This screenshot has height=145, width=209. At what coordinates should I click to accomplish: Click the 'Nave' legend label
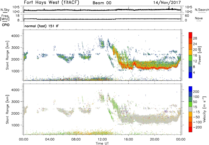point(199,18)
